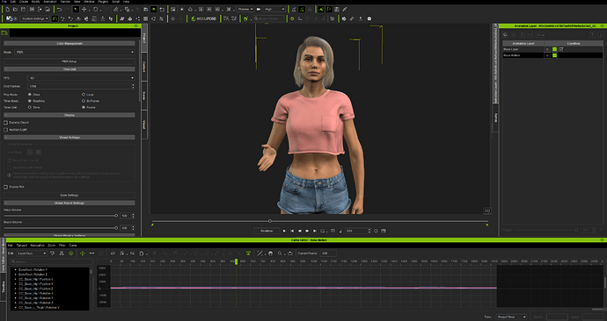Image resolution: width=607 pixels, height=321 pixels.
Task: Click the highlighted green icon before Custom Settings row tools
Action: point(55,18)
